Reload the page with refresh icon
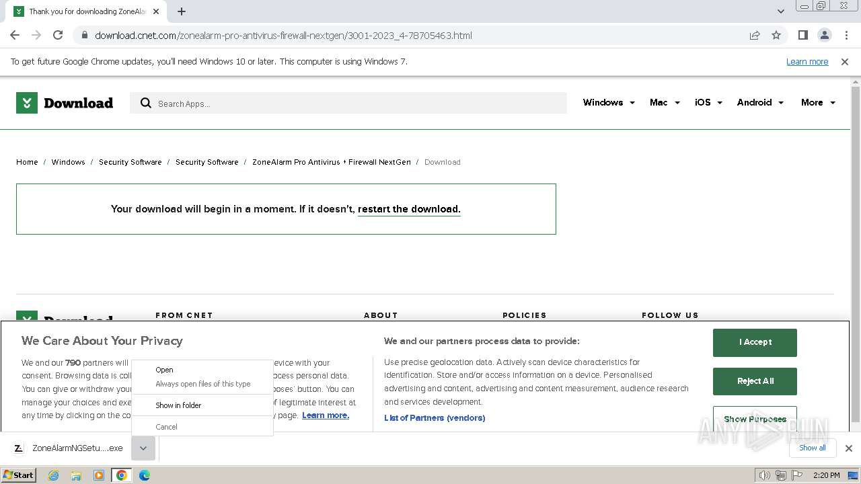The width and height of the screenshot is (861, 484). coord(58,35)
